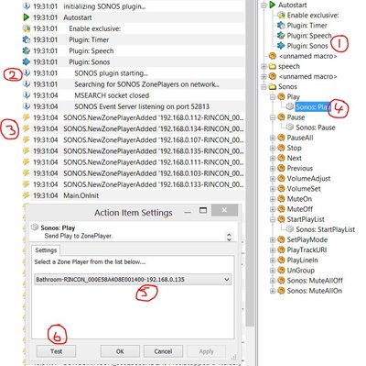Click the info icon beside 'MSEARCH socket closed'

(x=27, y=95)
